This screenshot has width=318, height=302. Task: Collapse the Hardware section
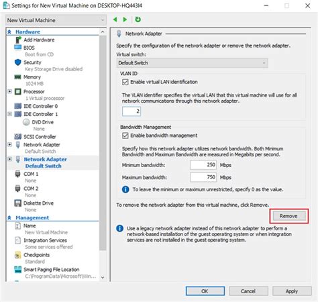point(9,32)
